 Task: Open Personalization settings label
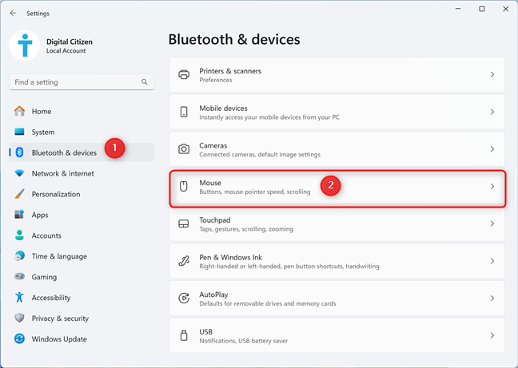[x=56, y=194]
